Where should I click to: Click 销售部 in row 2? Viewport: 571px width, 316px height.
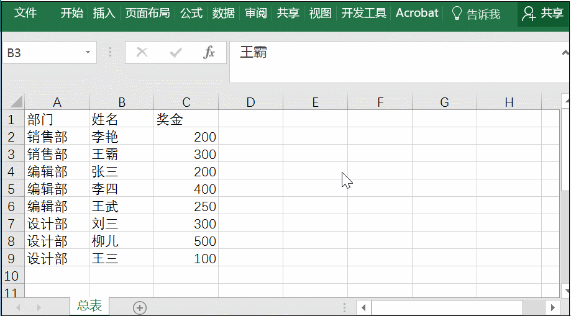pos(57,137)
